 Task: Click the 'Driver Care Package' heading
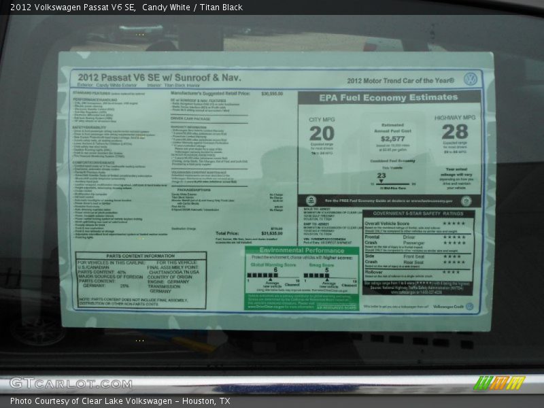[x=190, y=118]
